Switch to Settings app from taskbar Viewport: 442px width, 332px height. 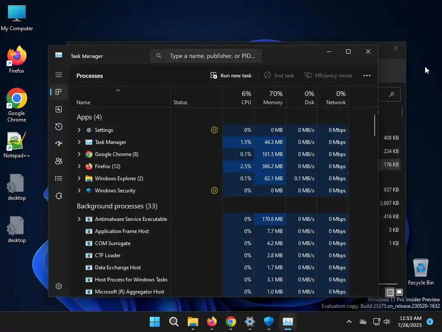pos(250,322)
